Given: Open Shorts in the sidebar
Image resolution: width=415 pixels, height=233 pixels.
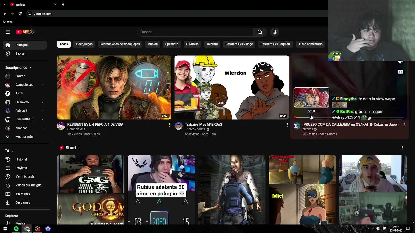Looking at the screenshot, I should click(x=25, y=54).
